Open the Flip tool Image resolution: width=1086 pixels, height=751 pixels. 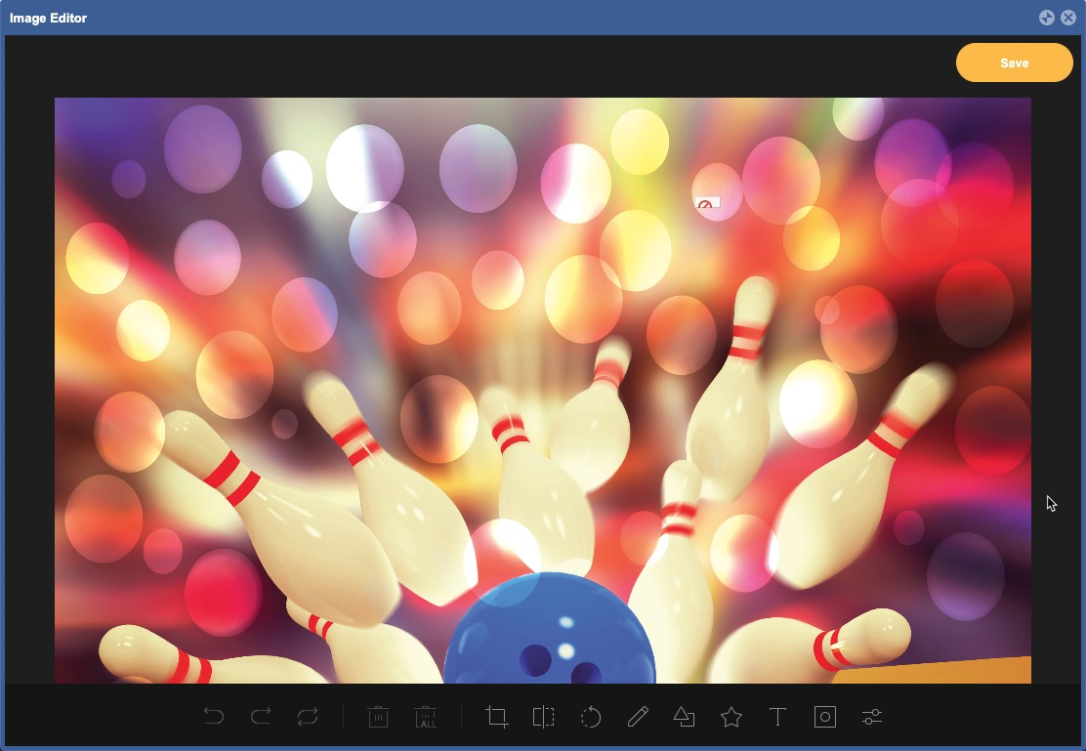pos(544,717)
